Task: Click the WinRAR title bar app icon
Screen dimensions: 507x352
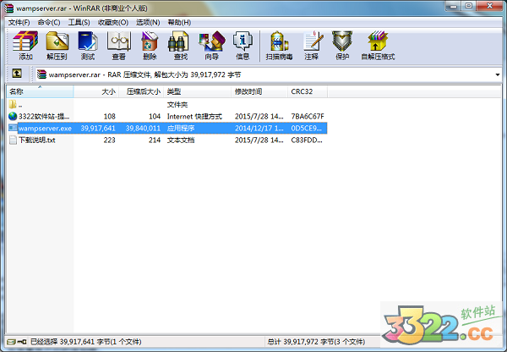Action: click(x=8, y=7)
